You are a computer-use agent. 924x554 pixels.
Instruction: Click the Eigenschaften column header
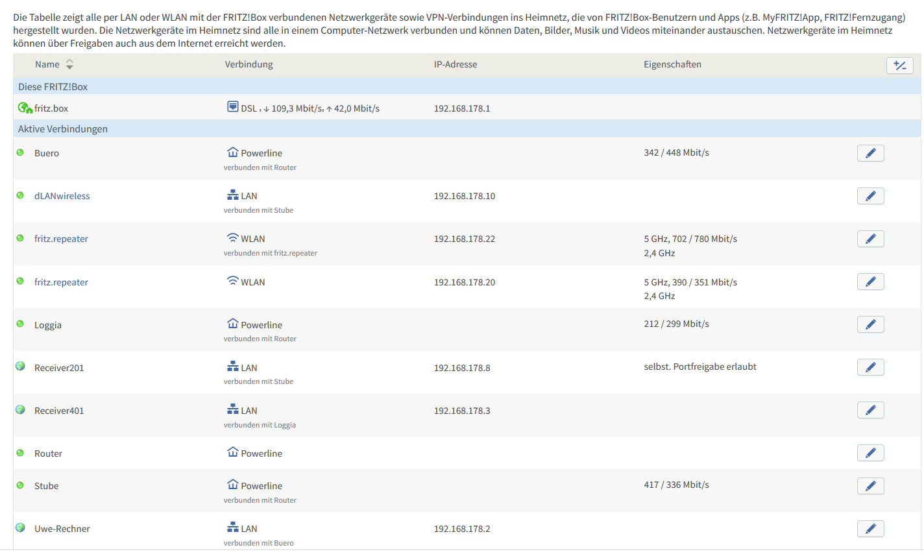[x=672, y=64]
